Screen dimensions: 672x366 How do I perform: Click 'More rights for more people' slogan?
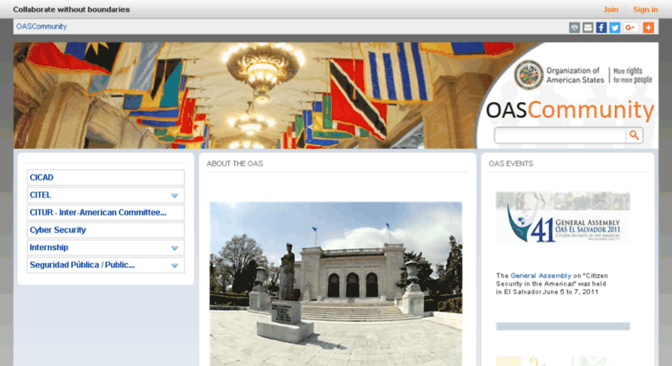point(632,75)
